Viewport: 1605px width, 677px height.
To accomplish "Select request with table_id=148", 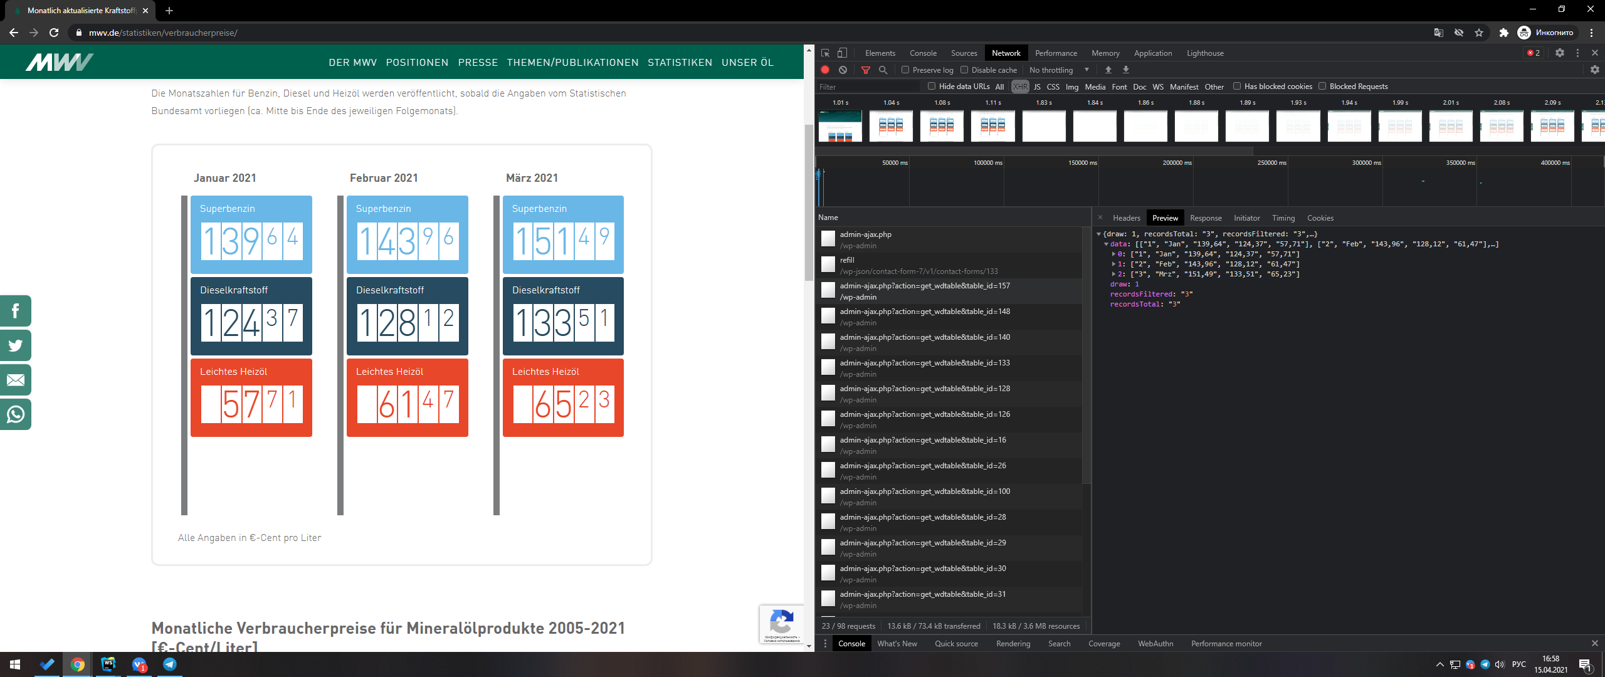I will pyautogui.click(x=949, y=317).
